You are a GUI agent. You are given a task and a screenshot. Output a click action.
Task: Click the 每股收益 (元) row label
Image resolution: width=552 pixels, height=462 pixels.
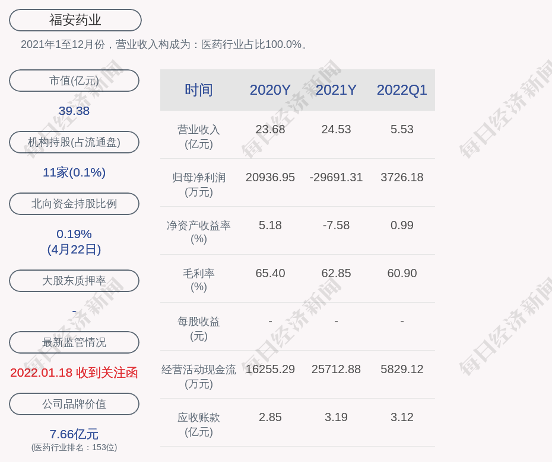pyautogui.click(x=199, y=329)
